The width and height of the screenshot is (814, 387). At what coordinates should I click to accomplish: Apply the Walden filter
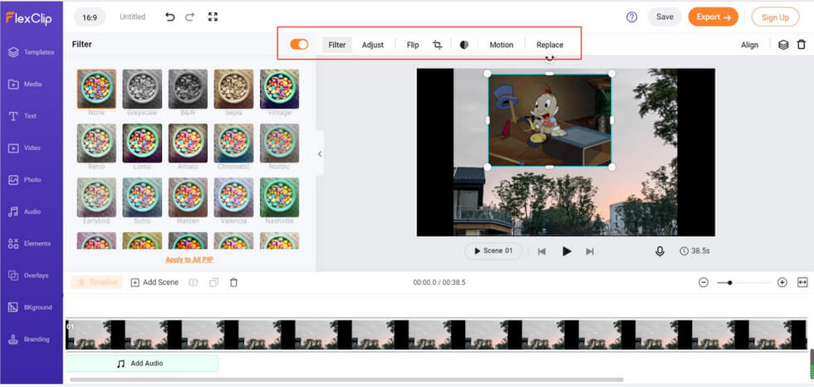tap(188, 197)
